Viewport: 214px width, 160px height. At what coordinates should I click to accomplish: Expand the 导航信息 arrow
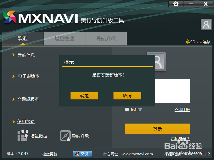click(14, 55)
